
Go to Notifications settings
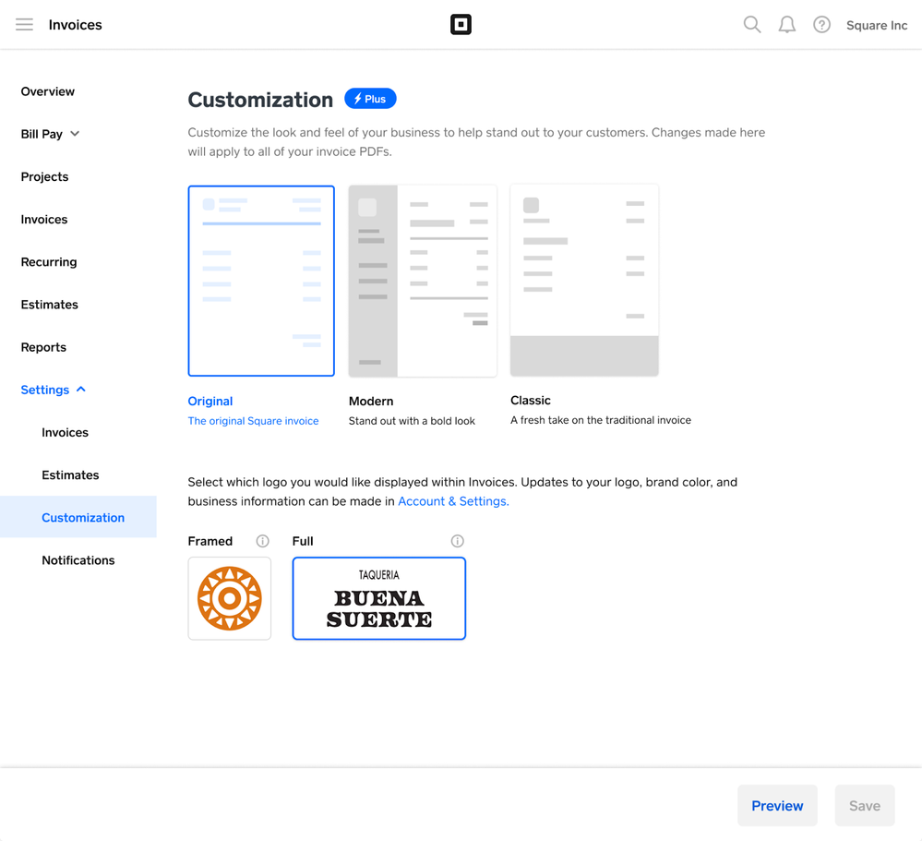click(78, 560)
